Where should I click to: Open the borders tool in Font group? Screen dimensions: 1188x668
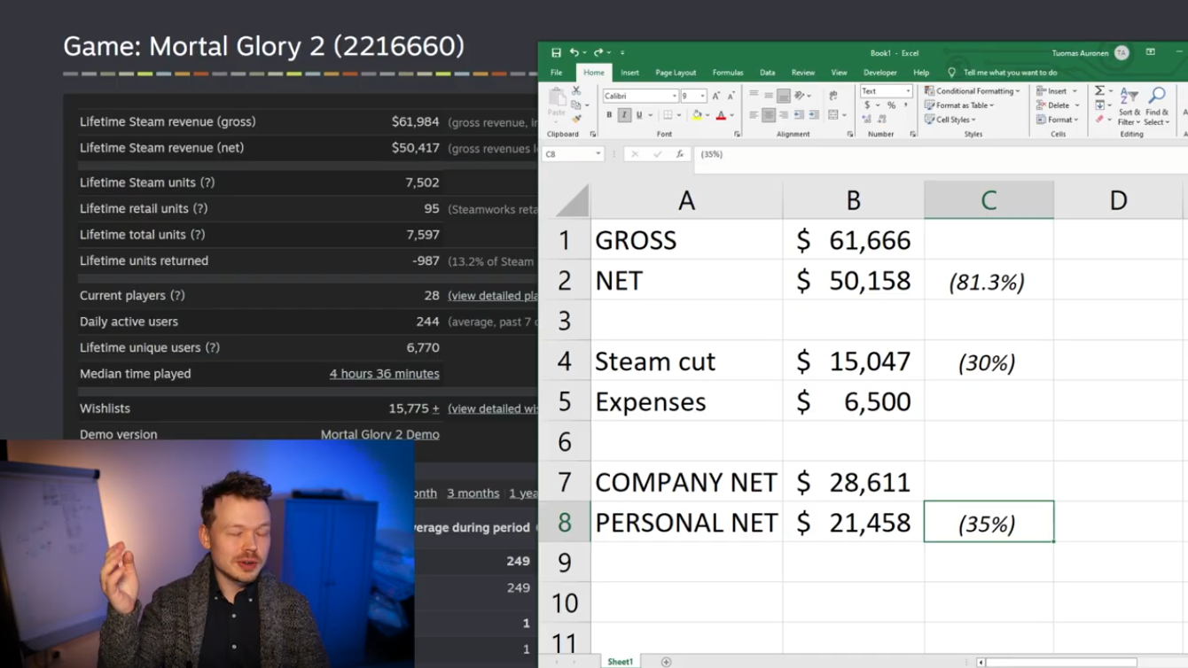(668, 115)
